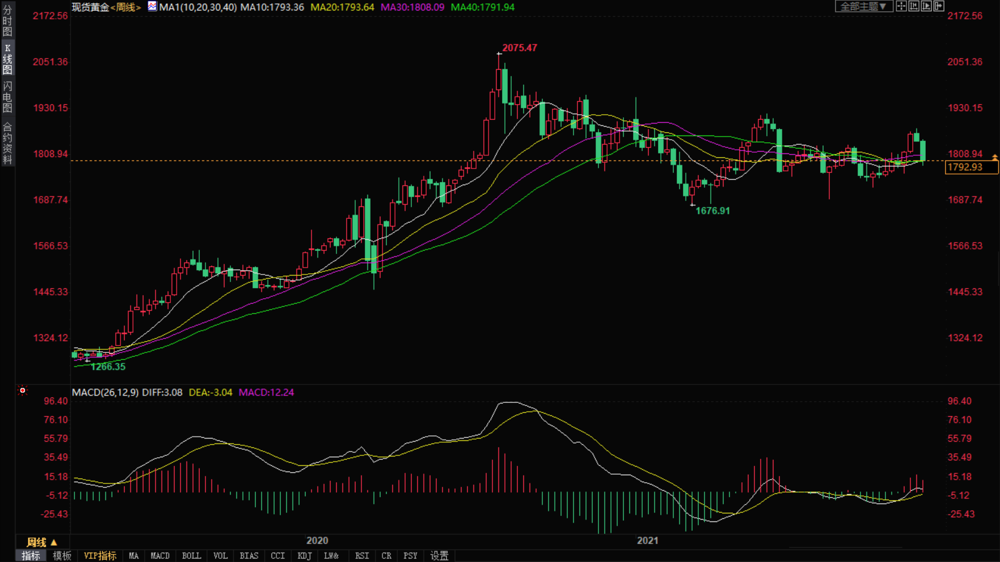Expand the 周线 period selector
Image resolution: width=1000 pixels, height=562 pixels.
[42, 542]
